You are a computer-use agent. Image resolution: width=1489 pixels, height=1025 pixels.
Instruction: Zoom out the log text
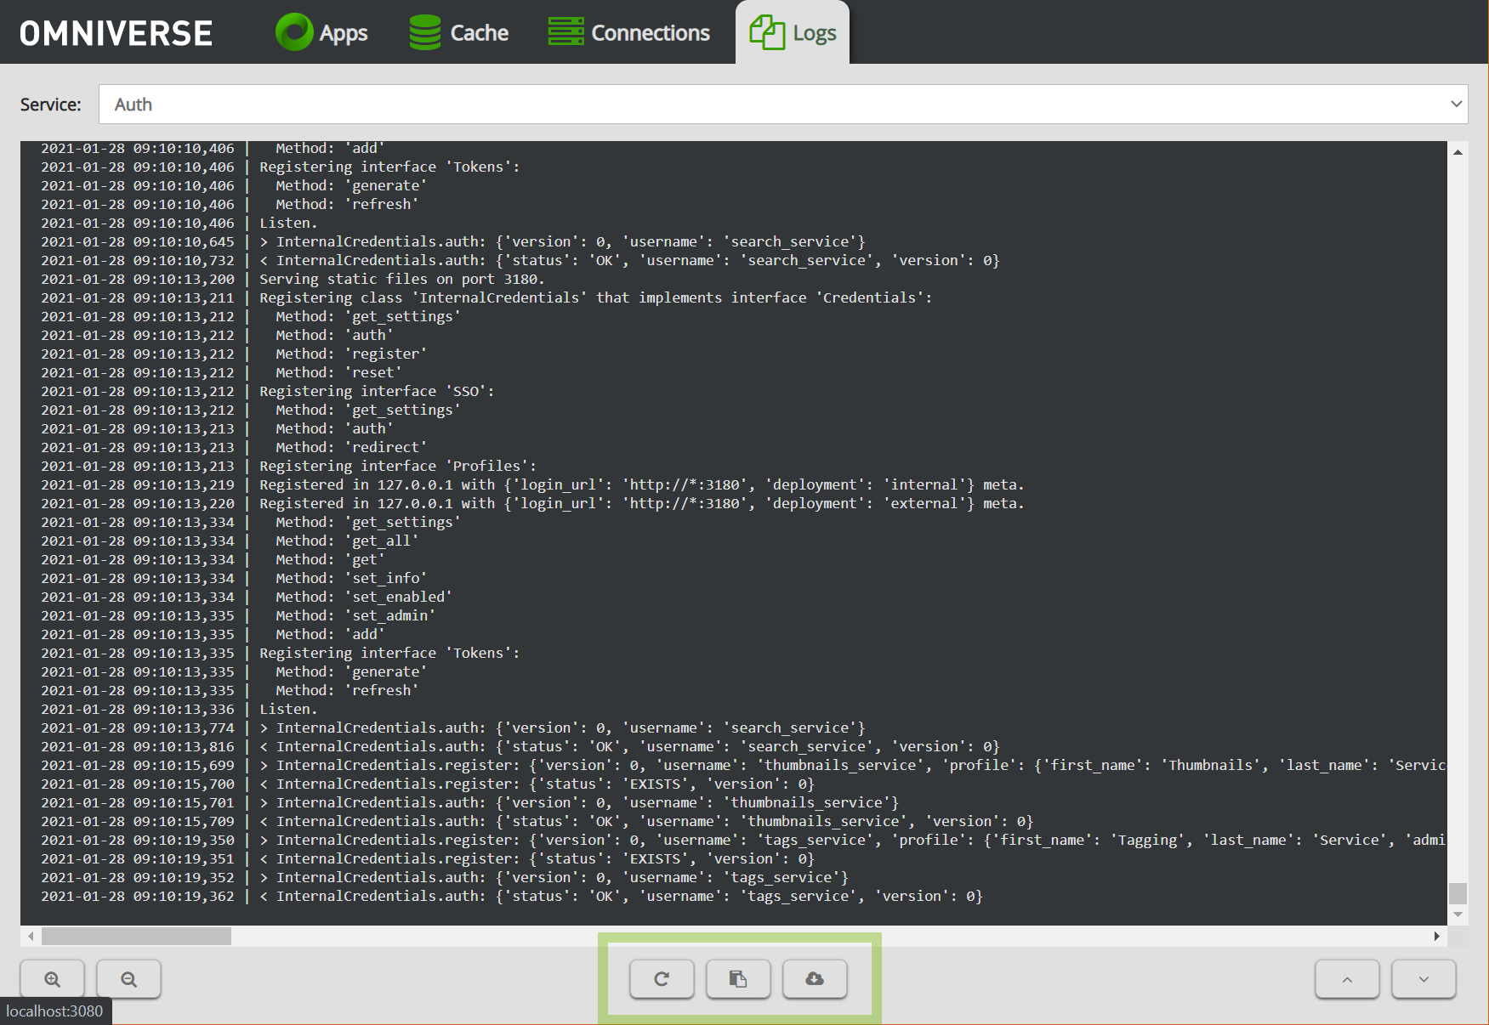(x=128, y=979)
